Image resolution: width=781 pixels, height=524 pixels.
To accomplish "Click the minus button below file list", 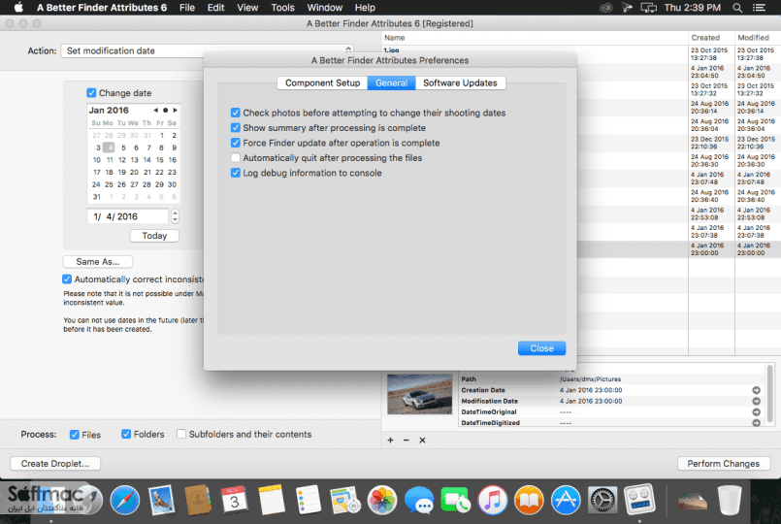I will pyautogui.click(x=406, y=440).
